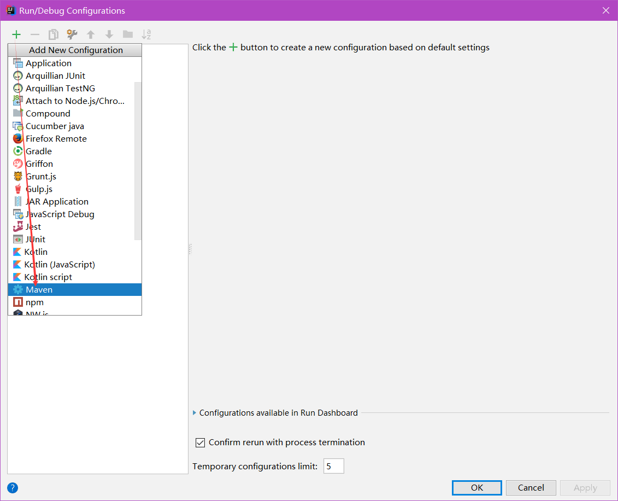Click the Firefox Remote icon
618x501 pixels.
(x=17, y=138)
